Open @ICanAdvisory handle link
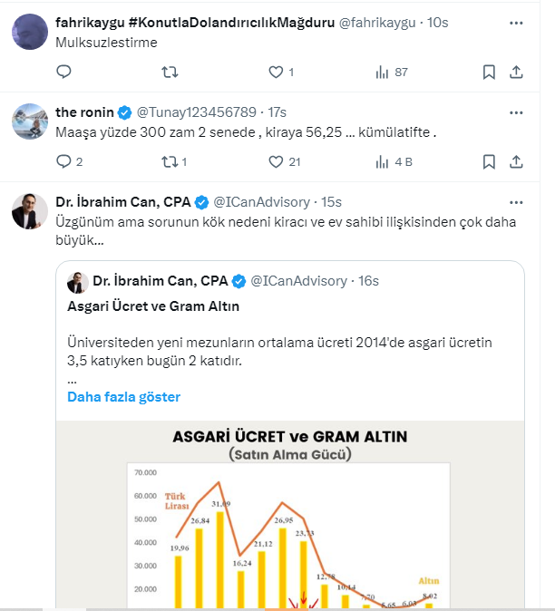Image resolution: width=555 pixels, height=611 pixels. click(x=262, y=201)
